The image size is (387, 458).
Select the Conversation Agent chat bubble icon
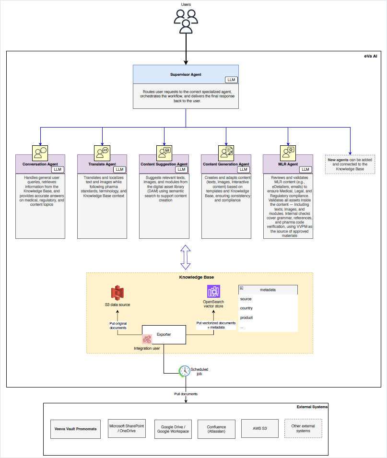(40, 153)
